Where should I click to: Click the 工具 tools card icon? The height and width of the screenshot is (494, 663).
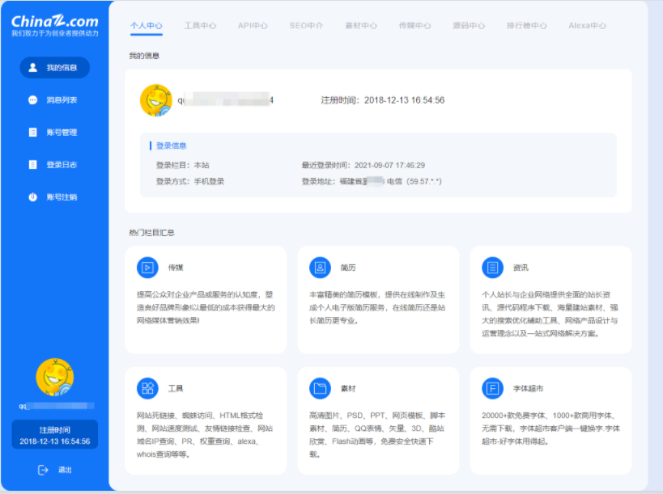tap(147, 388)
